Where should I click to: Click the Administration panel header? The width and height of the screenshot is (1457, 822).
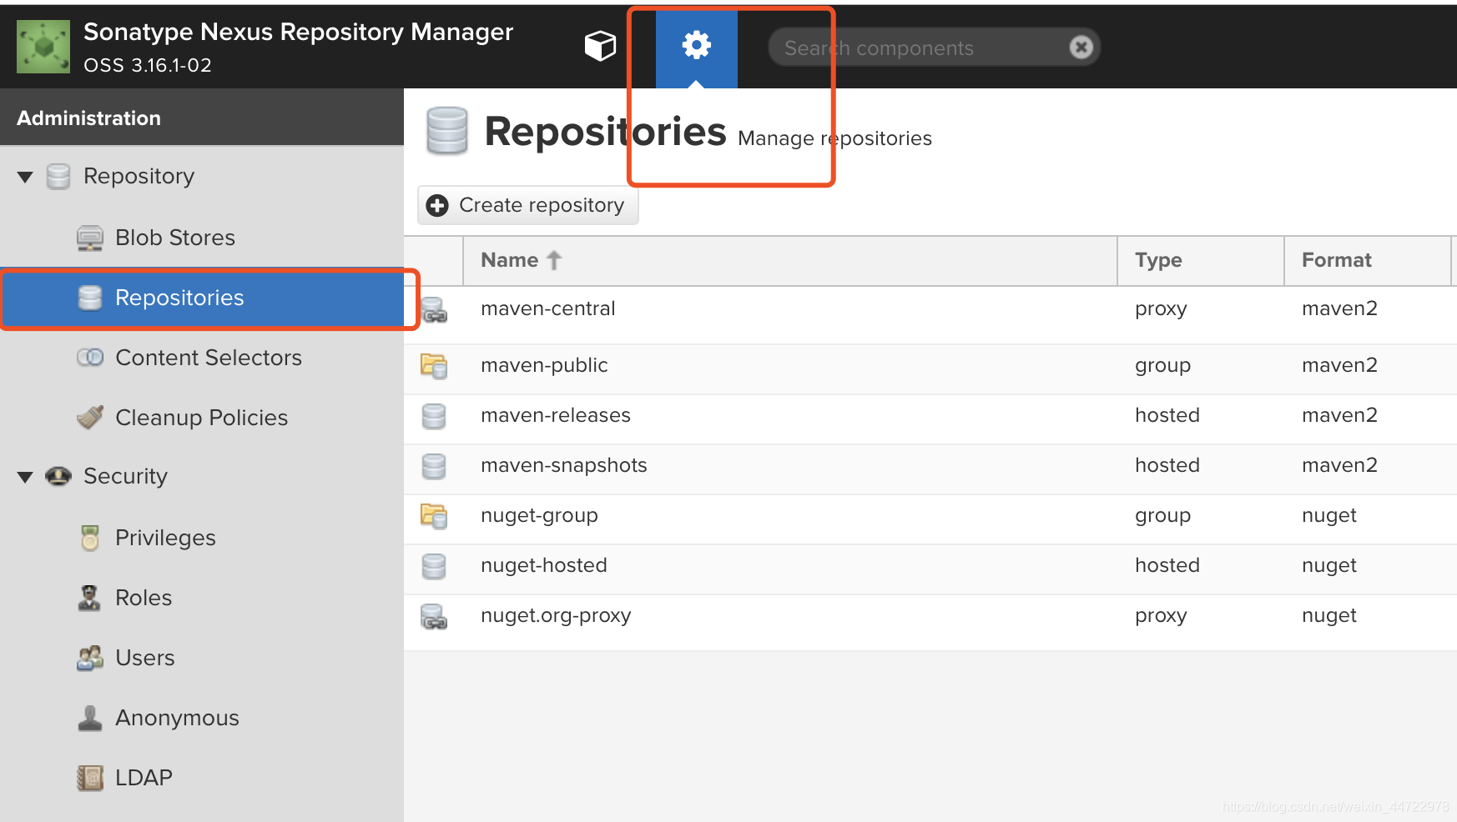[202, 118]
